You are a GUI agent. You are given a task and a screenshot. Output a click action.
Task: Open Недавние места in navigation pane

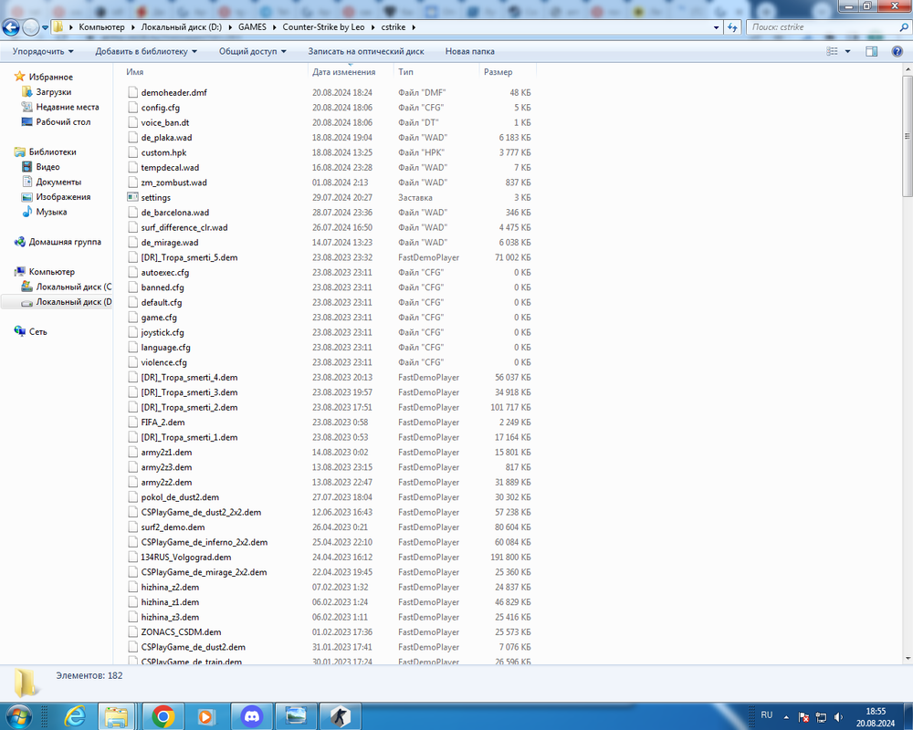[x=68, y=107]
